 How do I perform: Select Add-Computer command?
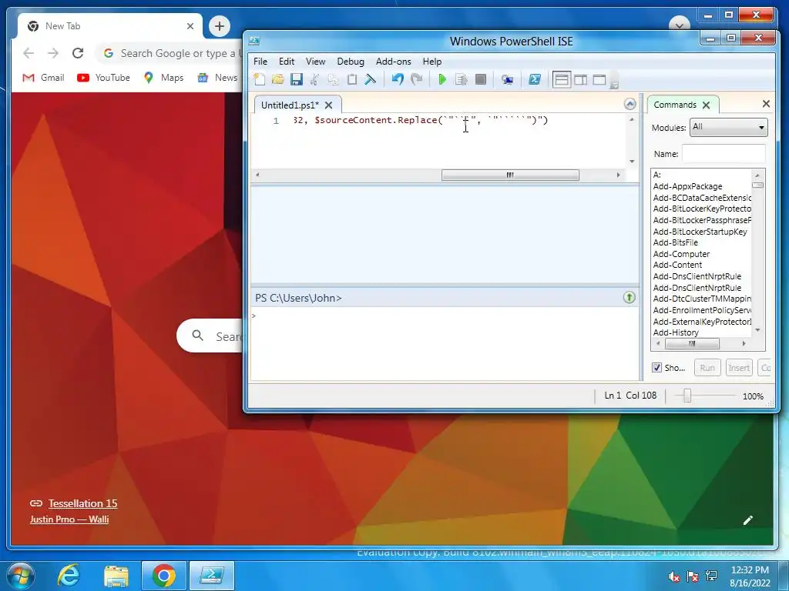click(681, 254)
